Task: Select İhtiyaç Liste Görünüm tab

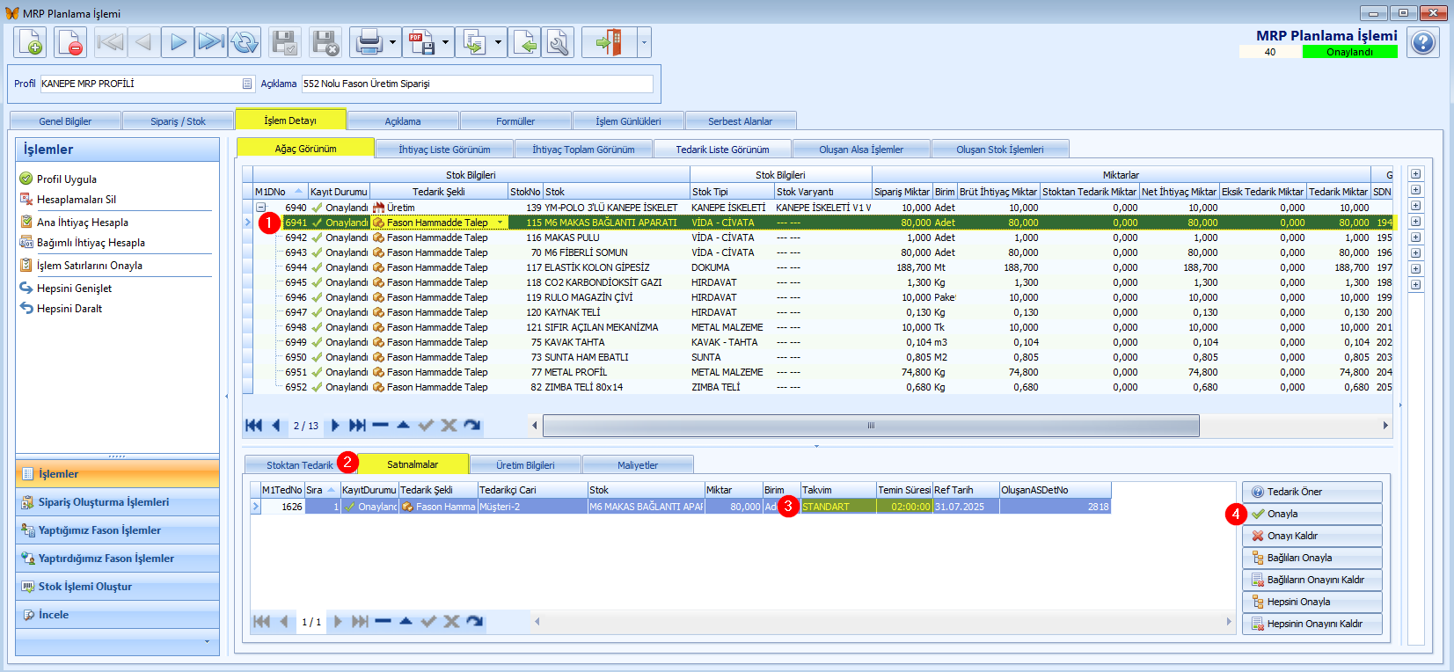Action: pyautogui.click(x=444, y=150)
